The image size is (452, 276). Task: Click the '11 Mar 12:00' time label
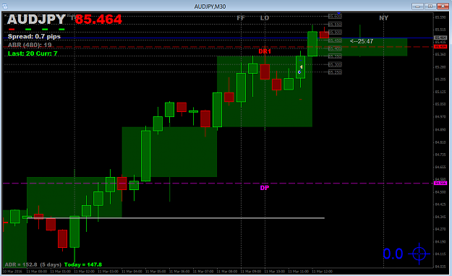(x=322, y=272)
